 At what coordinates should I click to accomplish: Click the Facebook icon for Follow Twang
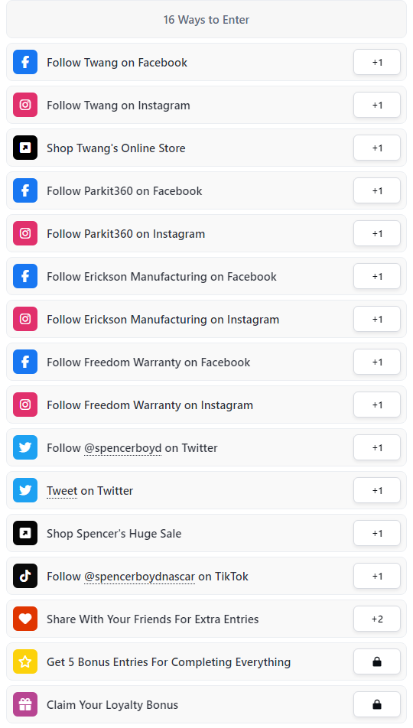click(25, 62)
